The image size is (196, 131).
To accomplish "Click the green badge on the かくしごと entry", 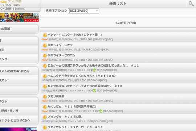I will pyautogui.click(x=101, y=111).
